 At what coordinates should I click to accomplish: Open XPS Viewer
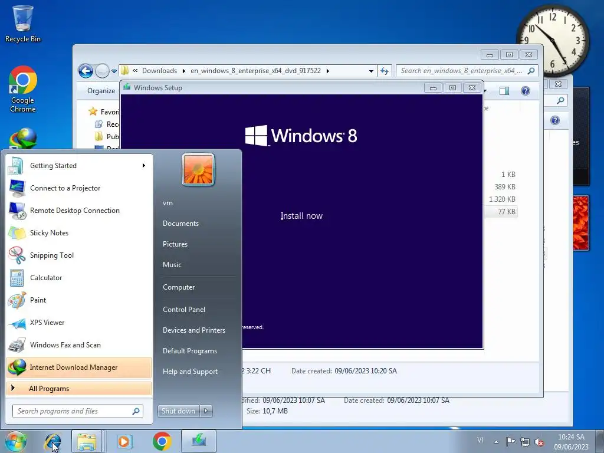click(79, 323)
